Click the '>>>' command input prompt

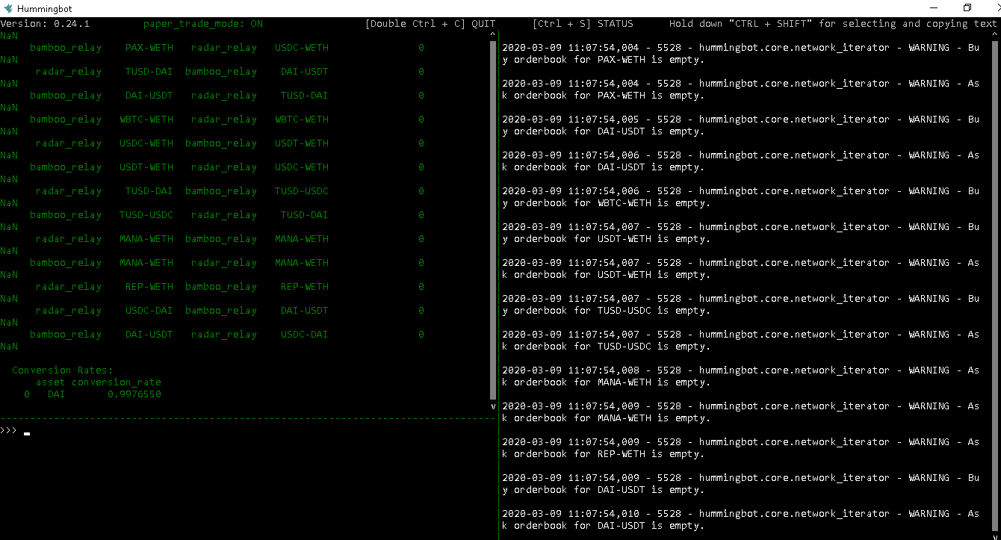click(x=8, y=430)
